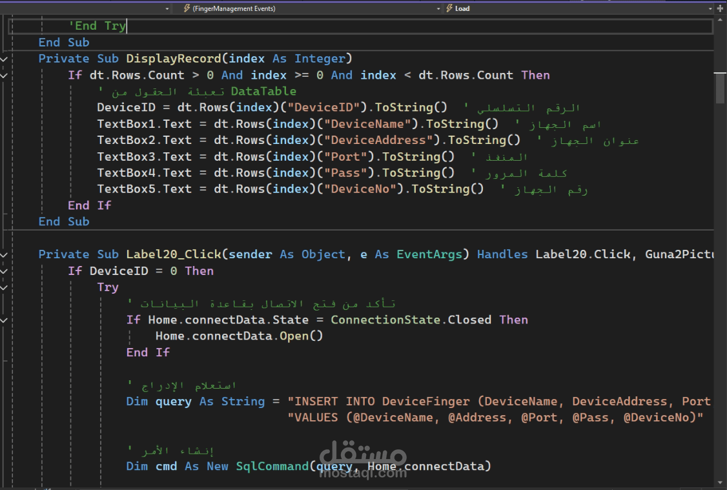The width and height of the screenshot is (727, 490).
Task: Click the "DeviceAddress" string in TextBox2 line
Action: [378, 140]
